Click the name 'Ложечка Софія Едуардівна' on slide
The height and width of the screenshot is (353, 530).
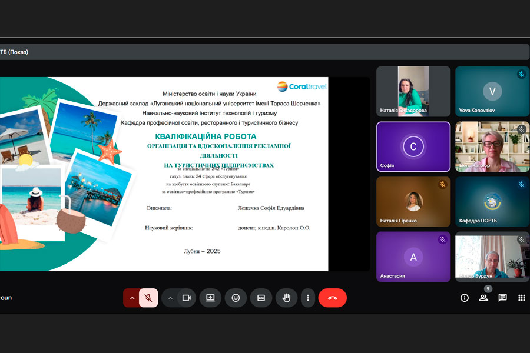click(271, 208)
